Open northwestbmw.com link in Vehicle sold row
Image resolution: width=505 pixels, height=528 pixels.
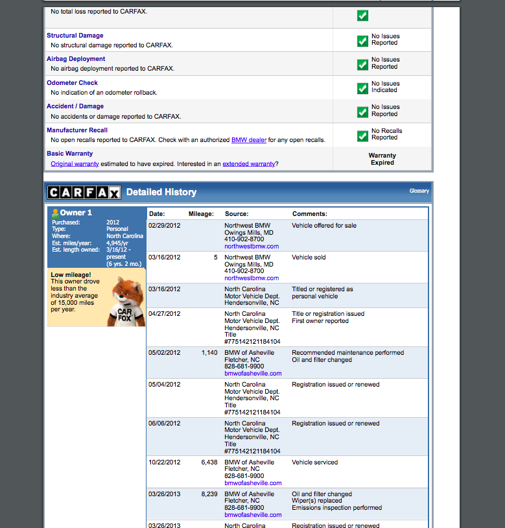coord(252,278)
